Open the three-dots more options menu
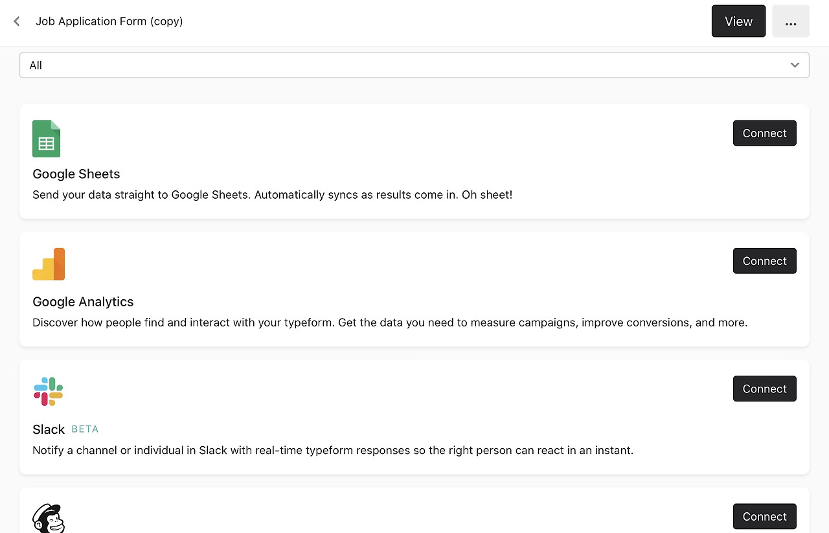This screenshot has width=829, height=533. [790, 21]
